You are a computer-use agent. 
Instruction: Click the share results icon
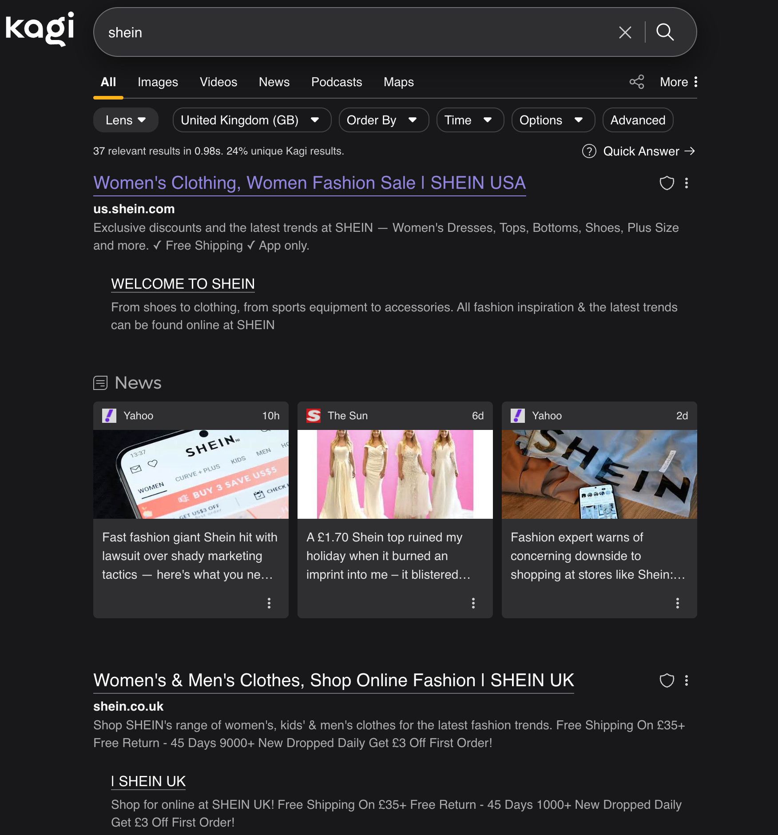tap(636, 82)
